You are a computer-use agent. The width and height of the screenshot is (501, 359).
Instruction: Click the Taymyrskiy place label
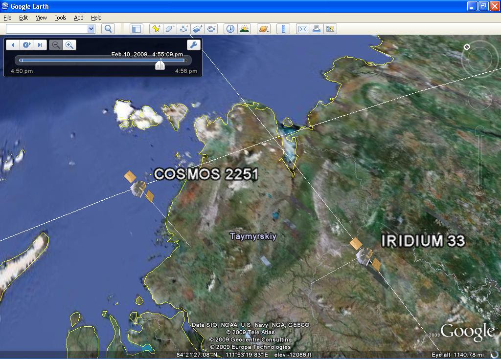pyautogui.click(x=253, y=236)
